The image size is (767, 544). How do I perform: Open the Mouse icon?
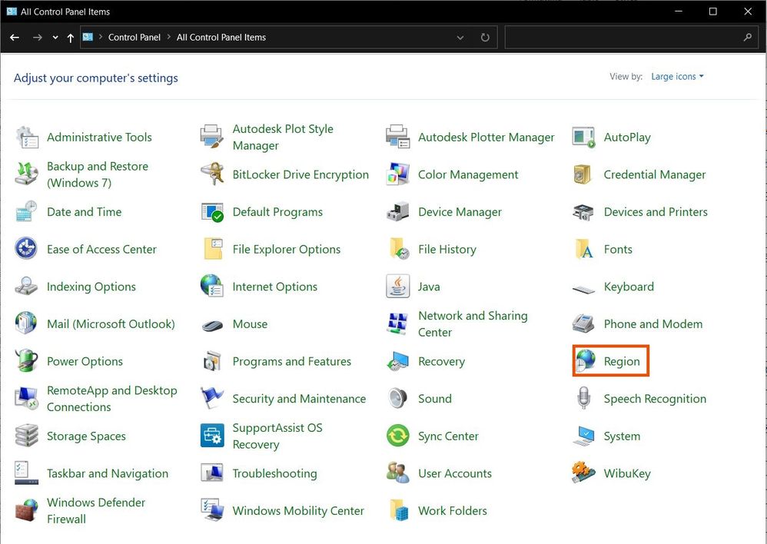[212, 325]
